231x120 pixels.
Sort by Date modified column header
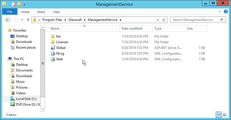132,29
